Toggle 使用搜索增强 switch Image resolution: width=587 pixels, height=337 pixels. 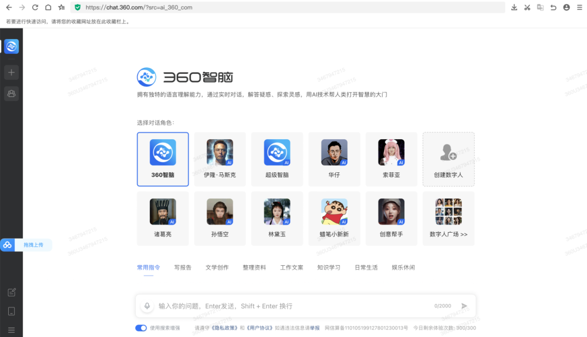click(x=141, y=328)
